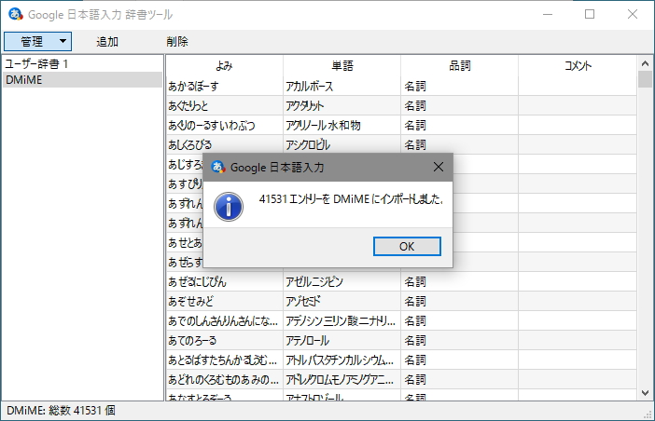Select the あでのしんさんりんさんにな... reading cell
This screenshot has width=655, height=421.
click(224, 321)
